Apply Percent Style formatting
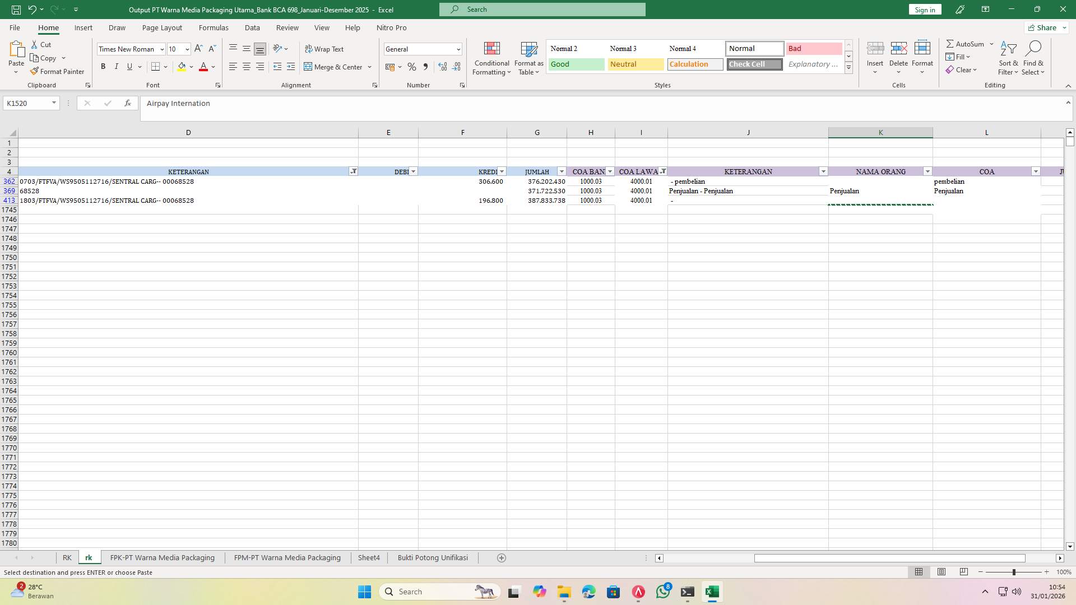1076x605 pixels. click(412, 67)
